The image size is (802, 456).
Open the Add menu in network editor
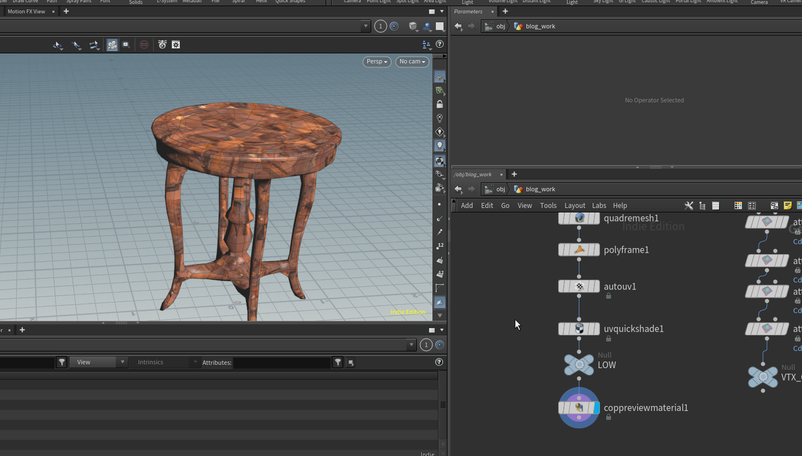(x=467, y=206)
